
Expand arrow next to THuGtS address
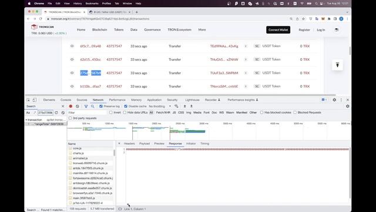(246, 59)
